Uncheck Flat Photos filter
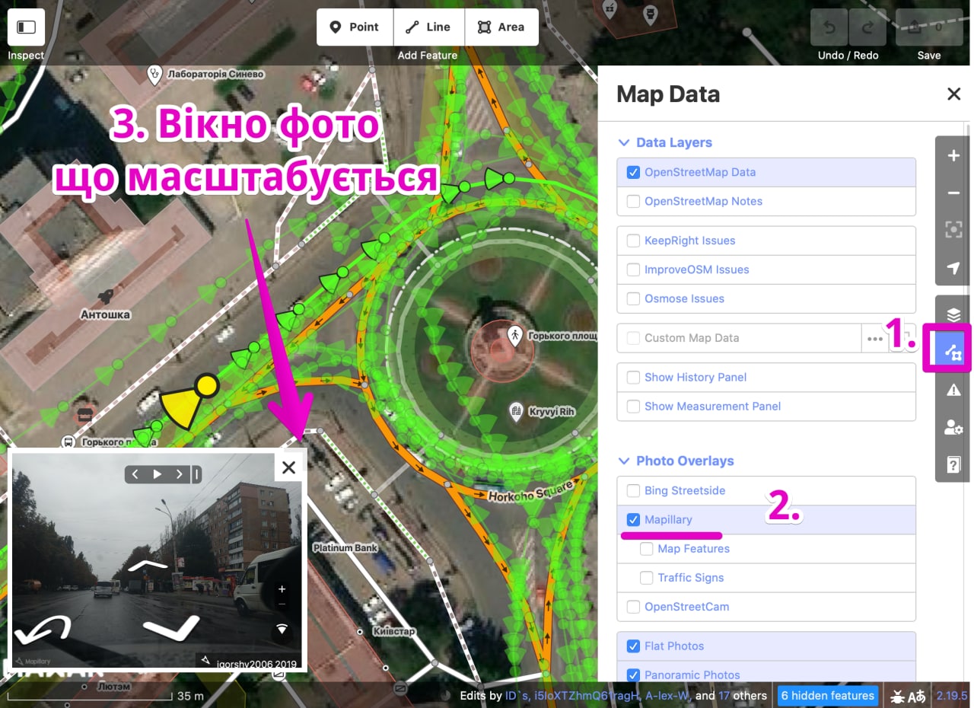 633,646
